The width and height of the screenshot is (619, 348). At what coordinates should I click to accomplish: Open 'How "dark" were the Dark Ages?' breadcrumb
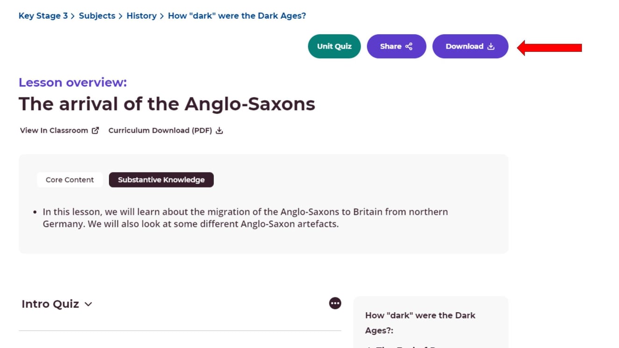pos(237,16)
